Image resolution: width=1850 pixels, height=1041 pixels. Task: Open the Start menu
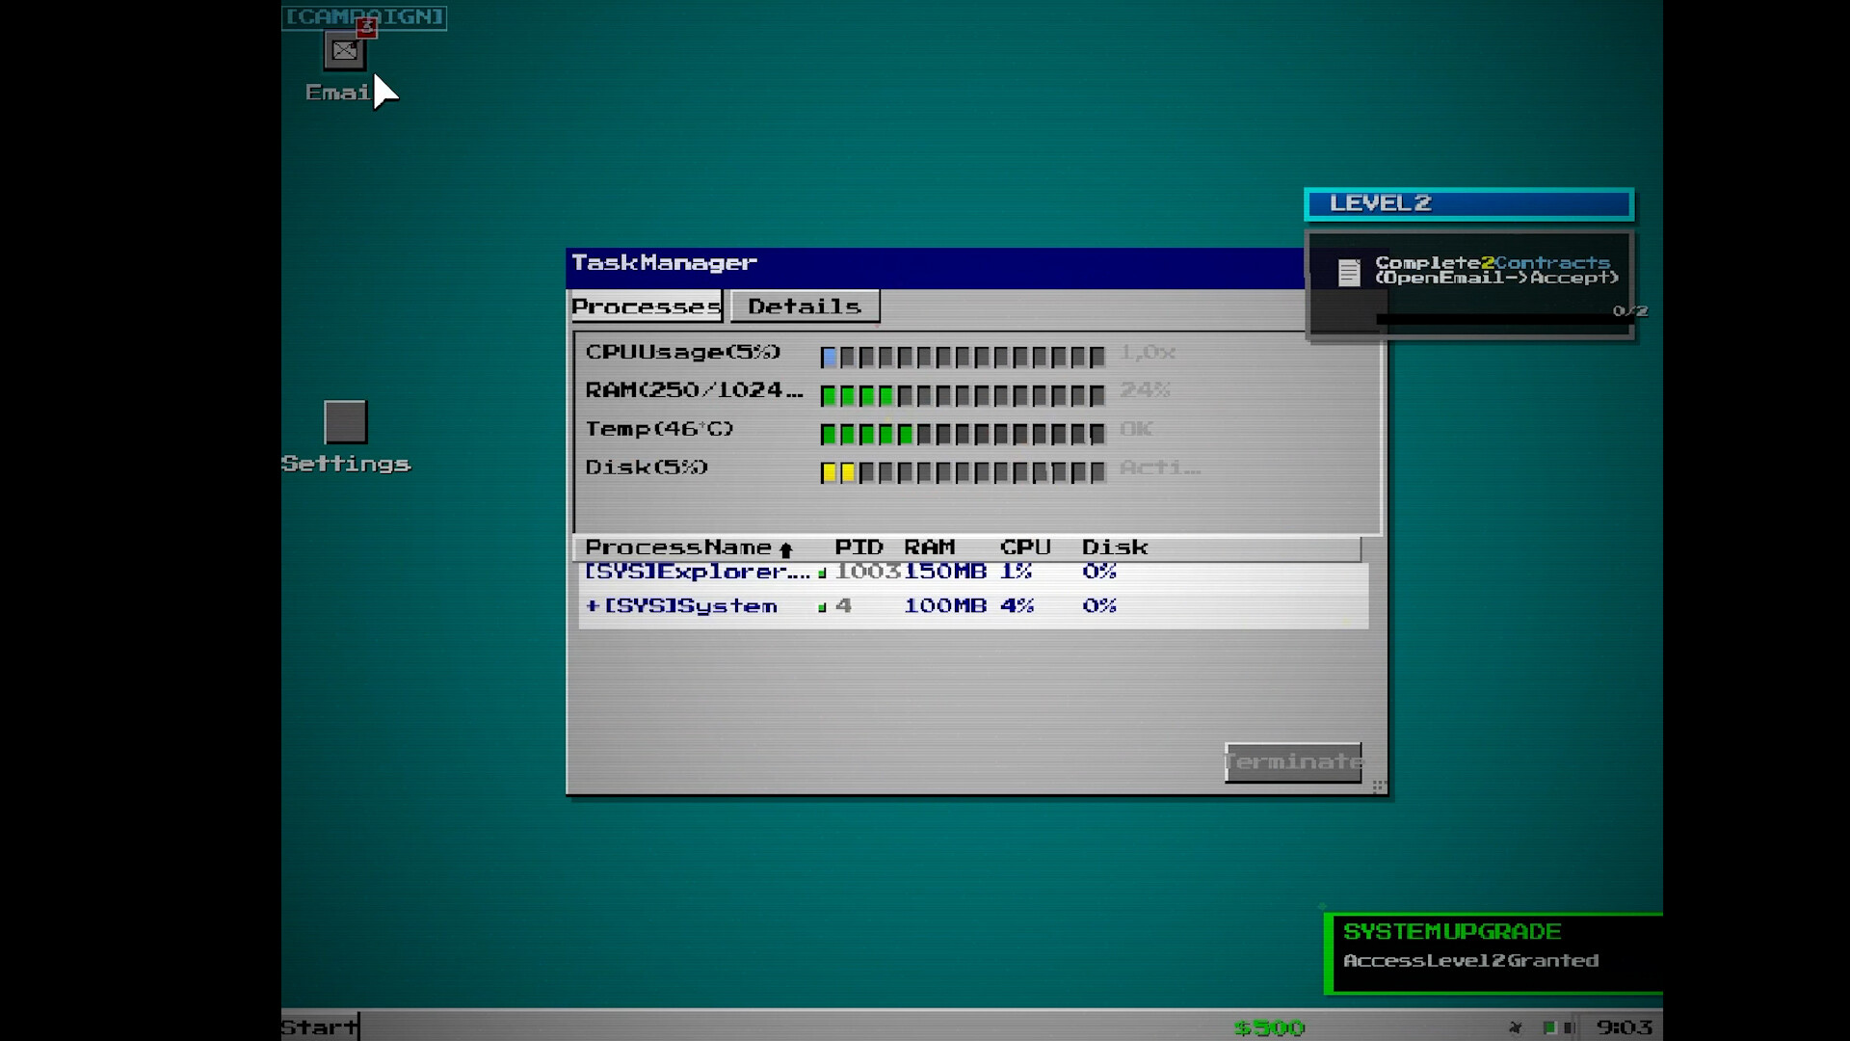pyautogui.click(x=320, y=1027)
